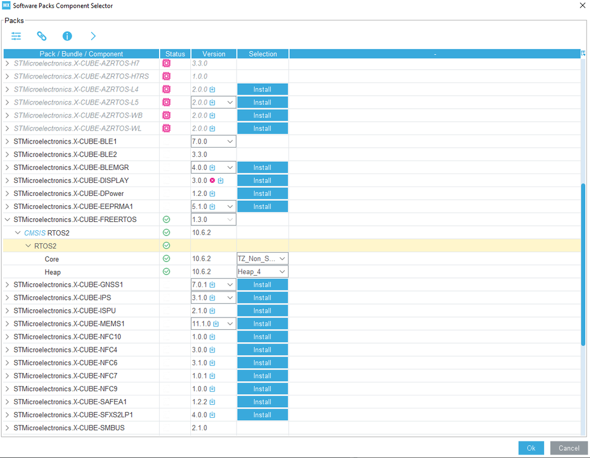This screenshot has width=590, height=458.
Task: Click the red error icon next to X-CUBE-DISPLAY version
Action: pyautogui.click(x=212, y=181)
